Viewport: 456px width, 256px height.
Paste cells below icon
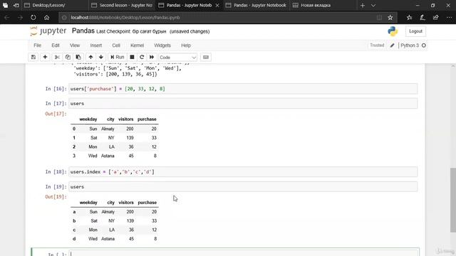point(78,57)
